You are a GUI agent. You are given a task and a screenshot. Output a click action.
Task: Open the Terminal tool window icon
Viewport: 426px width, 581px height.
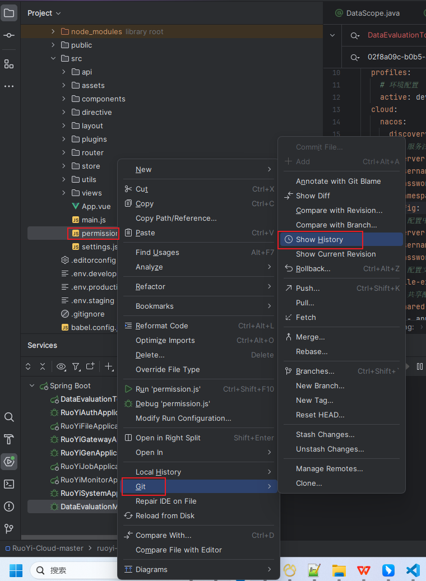coord(9,484)
